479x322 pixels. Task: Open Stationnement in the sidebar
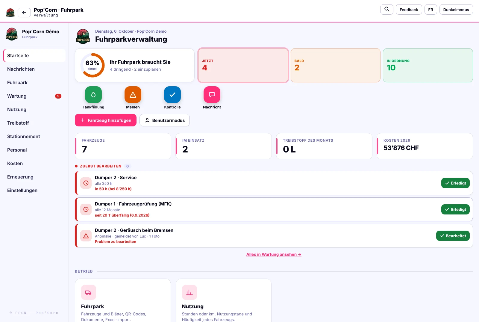[x=34, y=137]
